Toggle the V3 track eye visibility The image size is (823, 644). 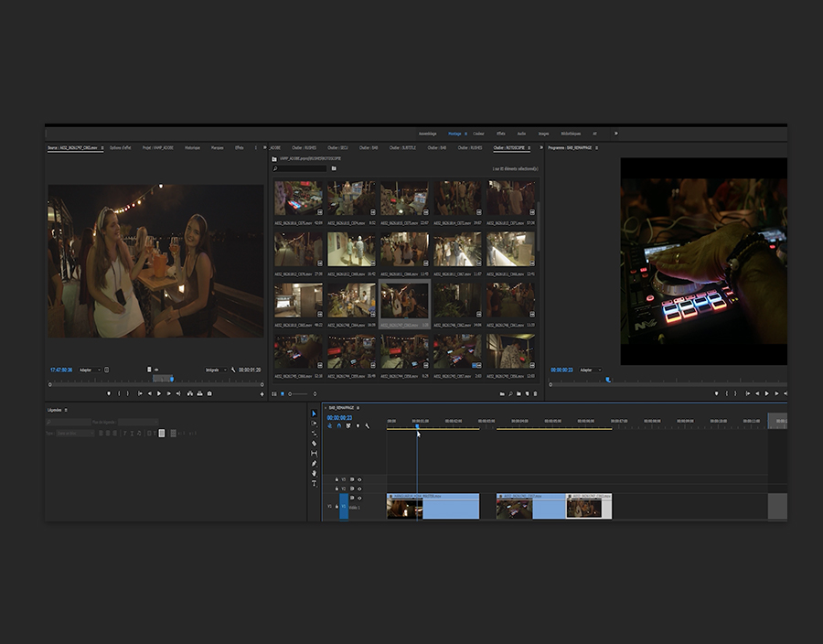359,478
